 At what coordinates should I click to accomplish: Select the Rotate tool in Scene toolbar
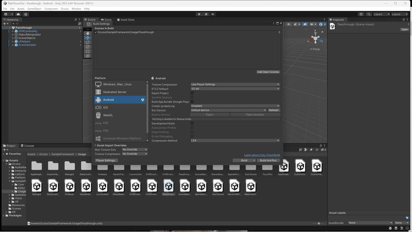[x=88, y=42]
